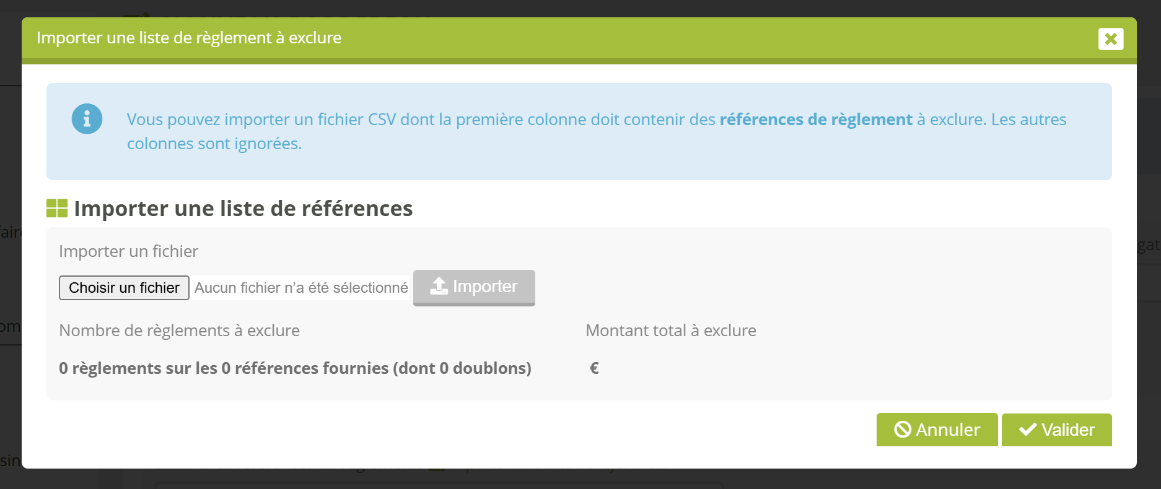Click the green grid icon beside heading
The width and height of the screenshot is (1161, 489).
point(57,209)
